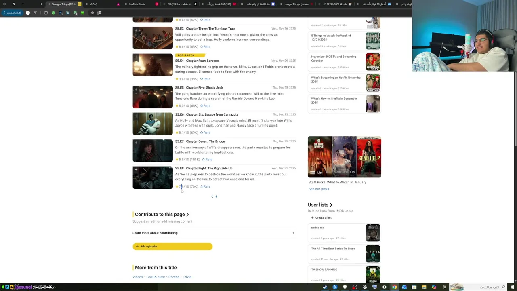The height and width of the screenshot is (291, 517).
Task: Open Google Chrome in the taskbar
Action: click(394, 287)
